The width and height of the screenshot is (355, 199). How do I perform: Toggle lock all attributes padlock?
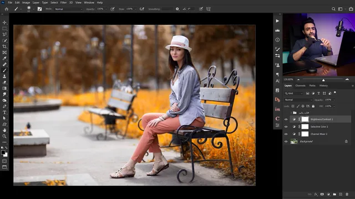313,106
